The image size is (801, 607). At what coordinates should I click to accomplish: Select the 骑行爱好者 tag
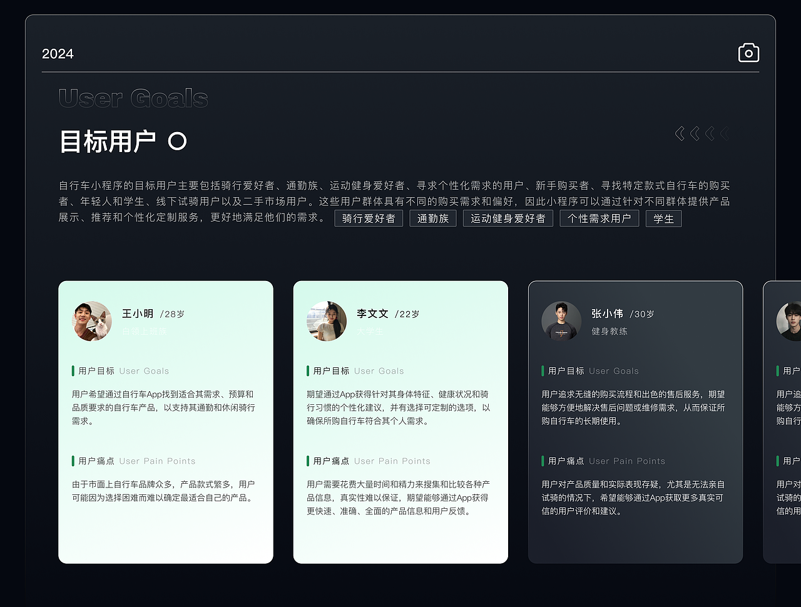pos(369,218)
